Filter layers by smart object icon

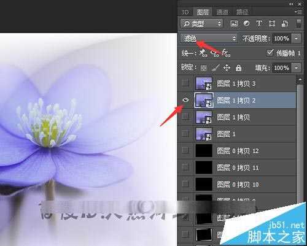click(285, 23)
